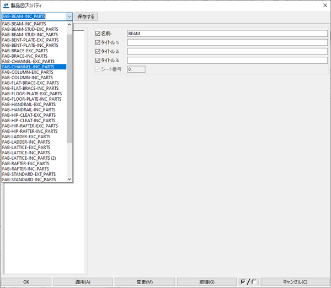Click the タイトル 1 input field
The image size is (331, 288).
pos(227,42)
